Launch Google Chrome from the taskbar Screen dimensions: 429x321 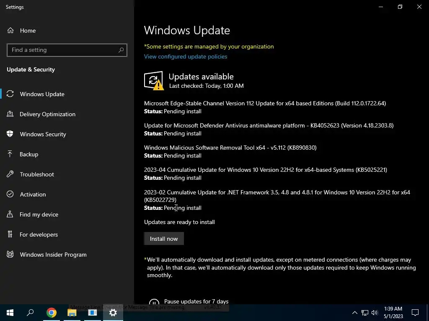coord(52,313)
